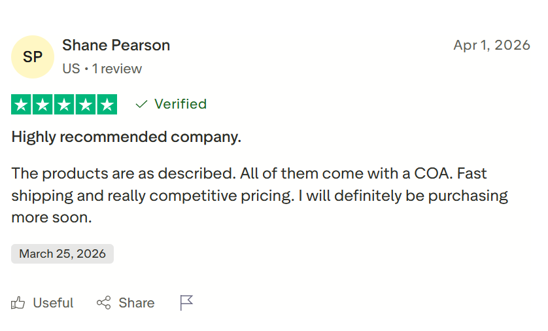Viewport: 548px width, 331px height.
Task: Click the second green rating star
Action: click(43, 105)
